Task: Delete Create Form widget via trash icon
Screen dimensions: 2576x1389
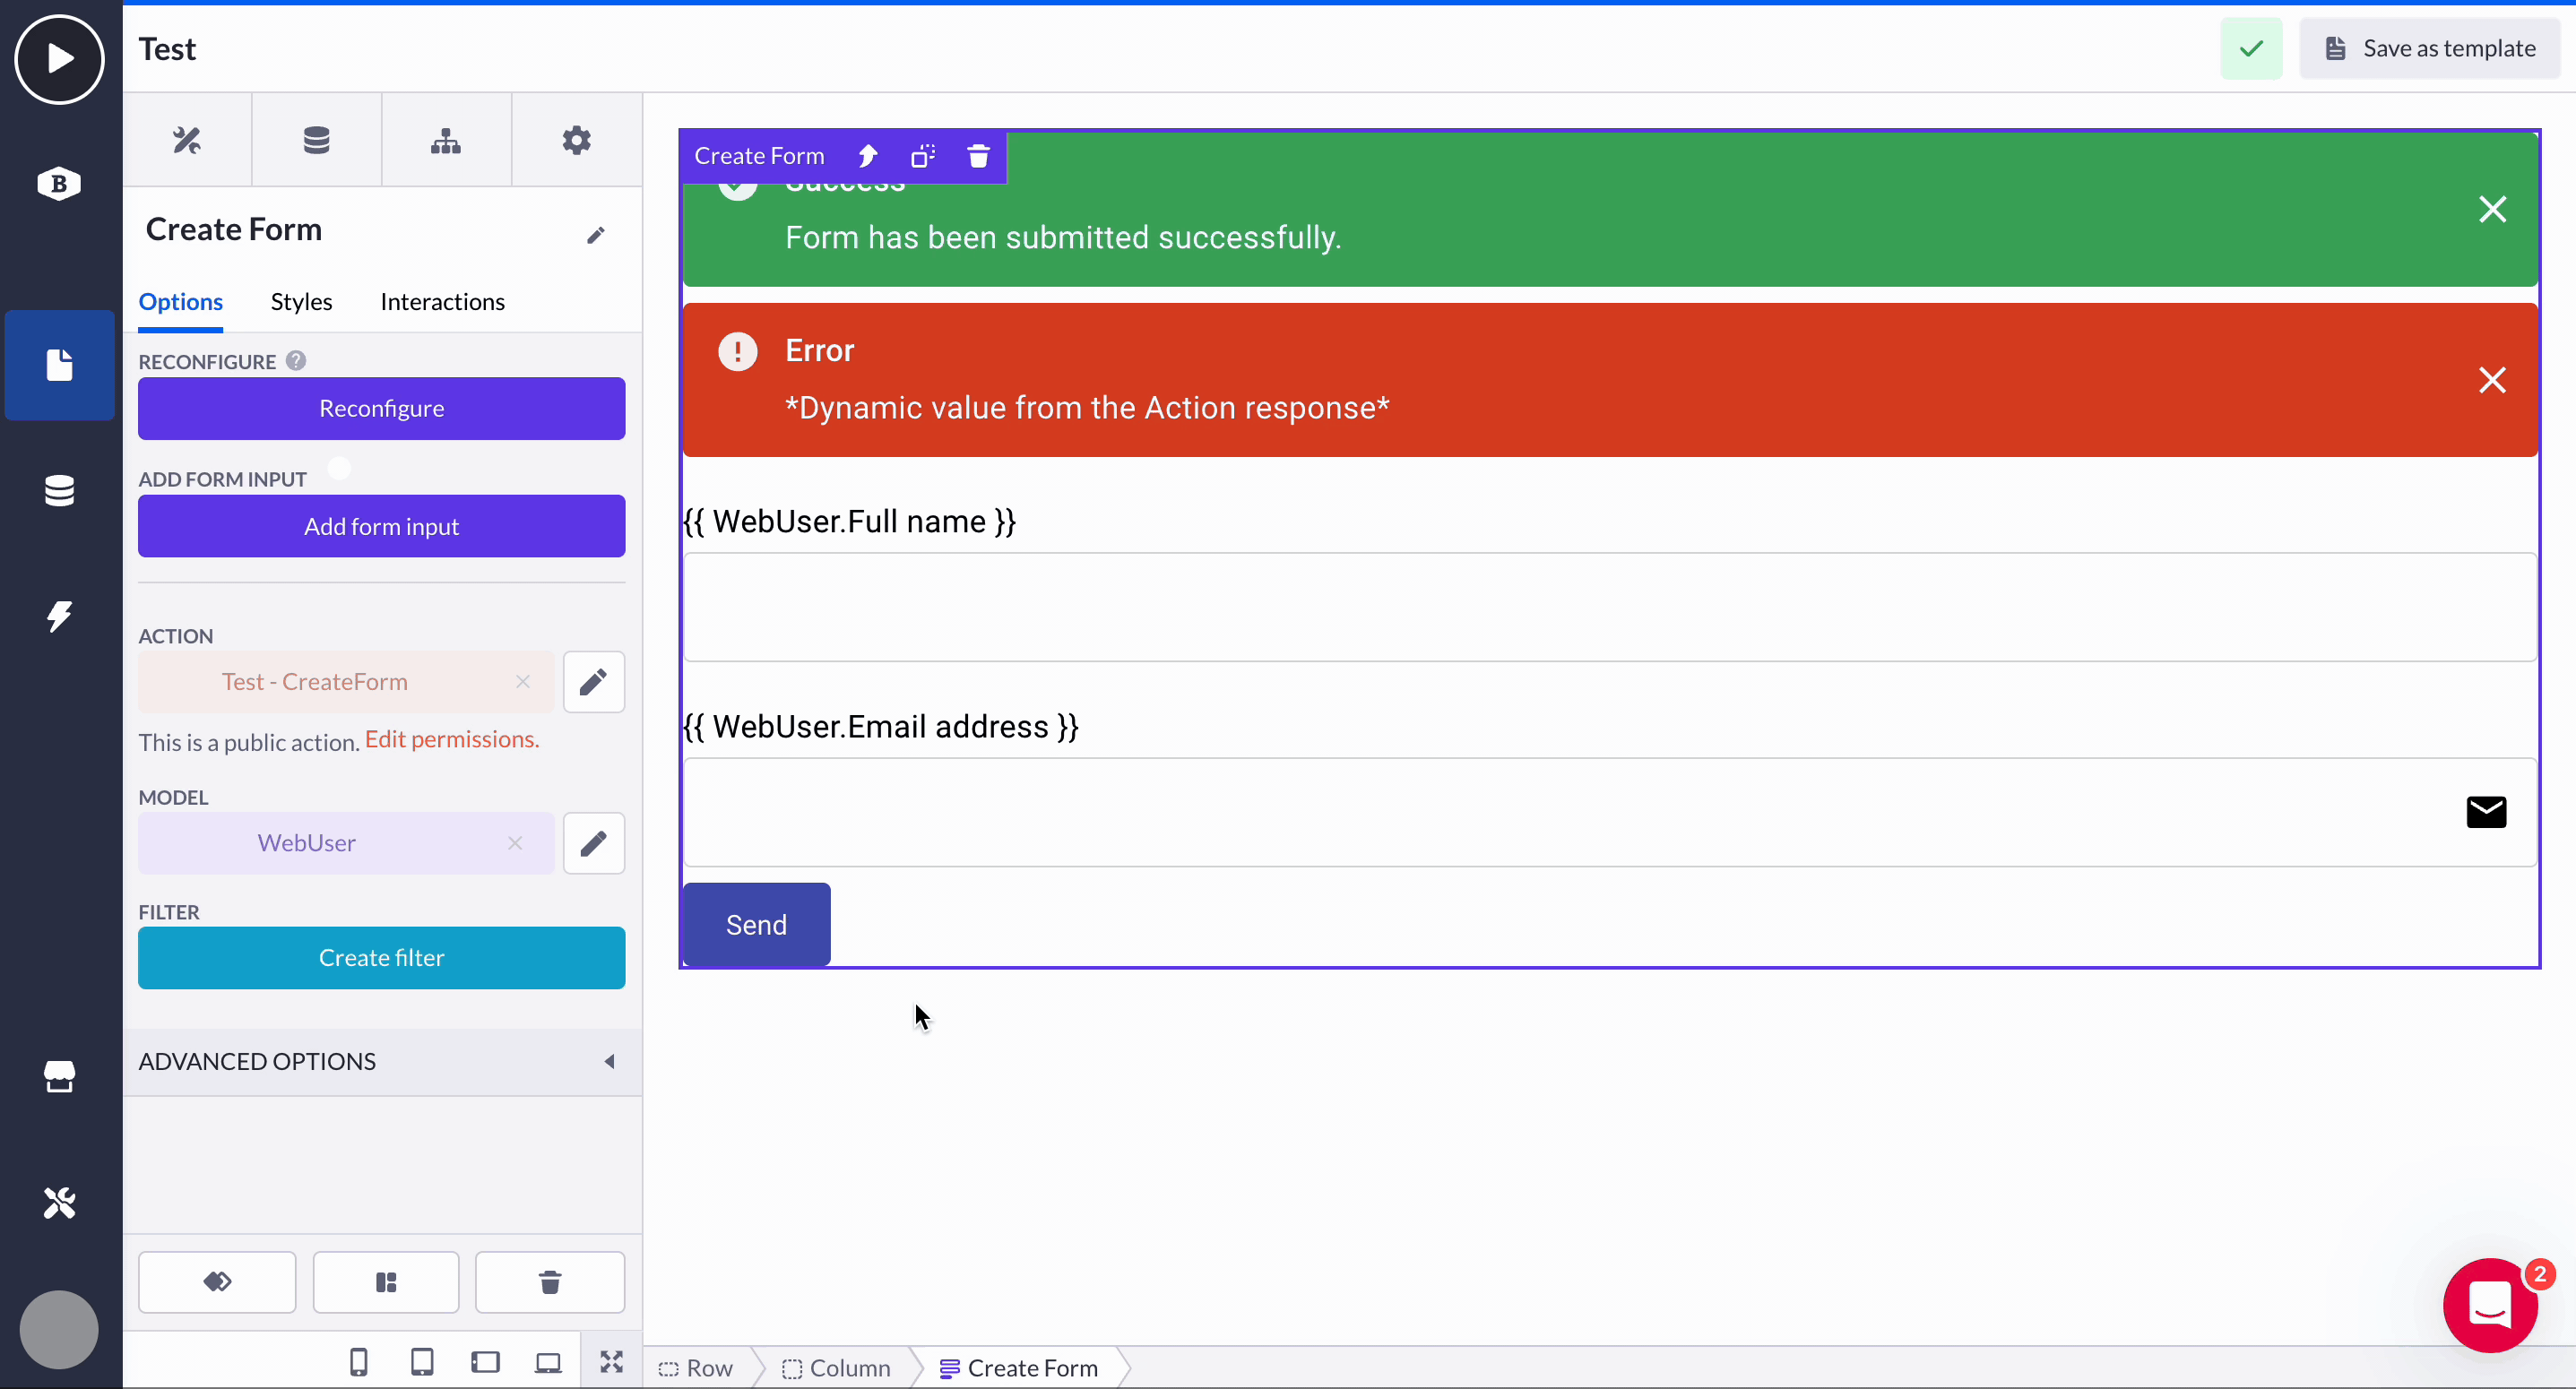Action: tap(977, 156)
